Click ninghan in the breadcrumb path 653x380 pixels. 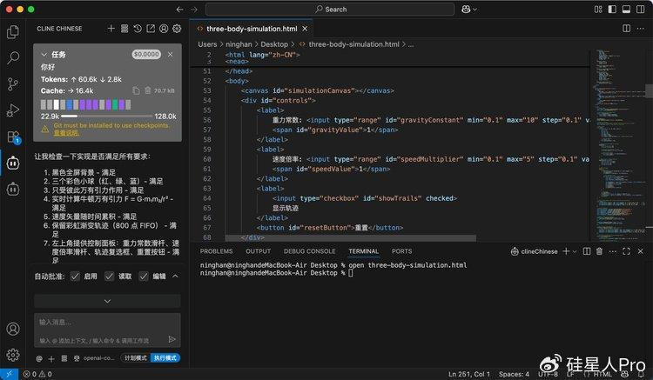pyautogui.click(x=239, y=44)
